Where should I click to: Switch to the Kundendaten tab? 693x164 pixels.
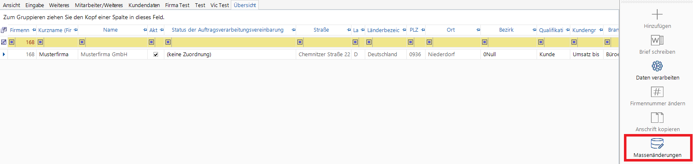tap(144, 5)
